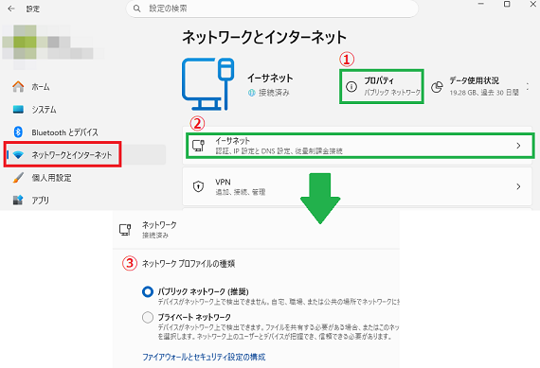Maximize the Settings window
540x368 pixels.
[x=507, y=4]
